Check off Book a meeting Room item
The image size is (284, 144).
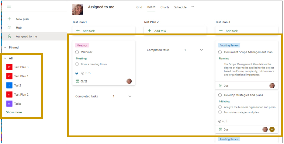point(77,64)
